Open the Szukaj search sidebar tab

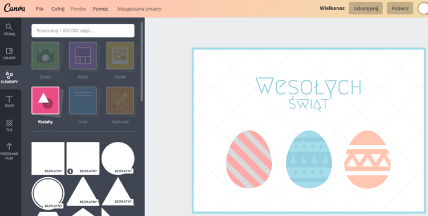pyautogui.click(x=9, y=30)
